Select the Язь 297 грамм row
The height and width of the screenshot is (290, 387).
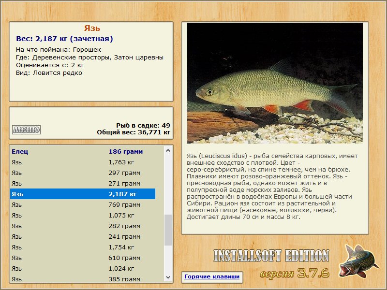click(x=83, y=173)
